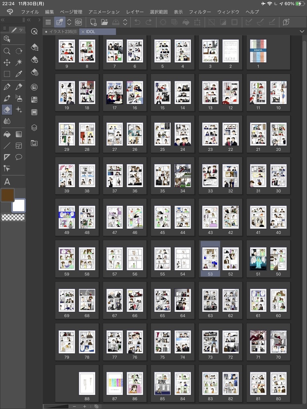Click the Clear (delete) dotted-circle icon
307x409 pixels.
[163, 22]
